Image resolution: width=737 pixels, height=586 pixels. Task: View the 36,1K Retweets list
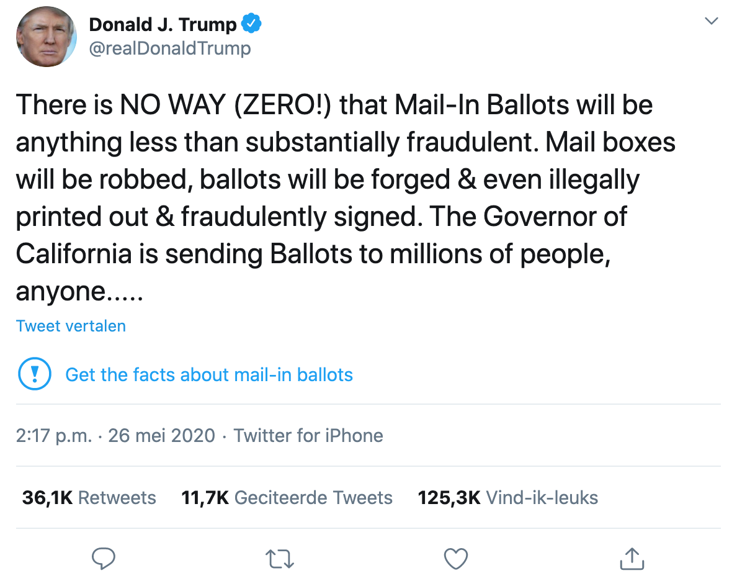click(x=89, y=497)
